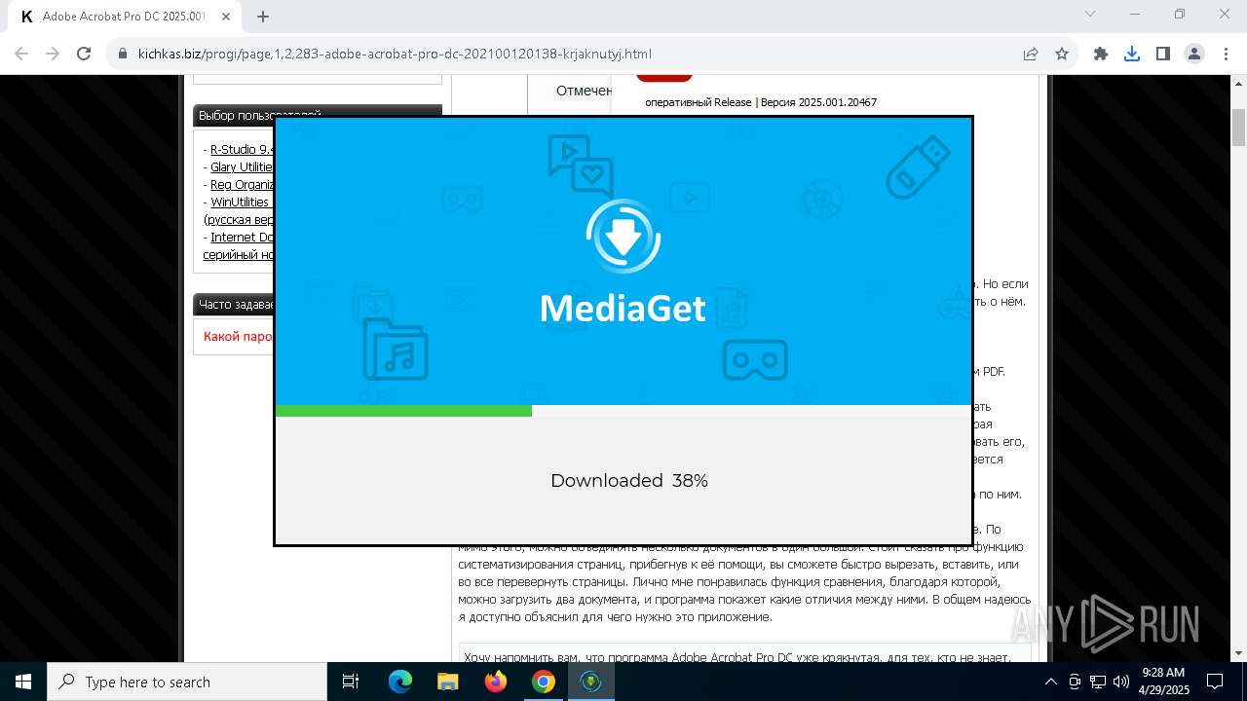Open Chrome three-dot menu
The image size is (1247, 701).
click(1226, 54)
